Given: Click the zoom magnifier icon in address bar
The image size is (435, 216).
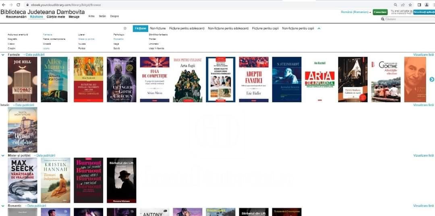Looking at the screenshot, I should (x=396, y=5).
